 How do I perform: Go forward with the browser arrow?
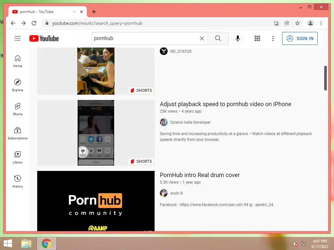23,23
